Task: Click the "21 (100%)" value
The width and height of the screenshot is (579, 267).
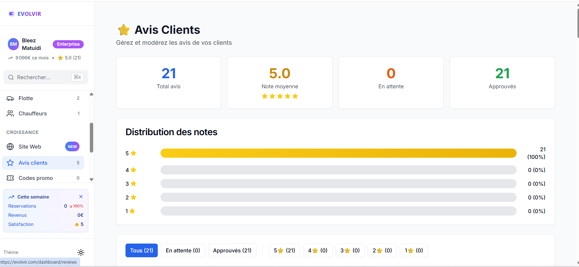Action: coord(536,153)
